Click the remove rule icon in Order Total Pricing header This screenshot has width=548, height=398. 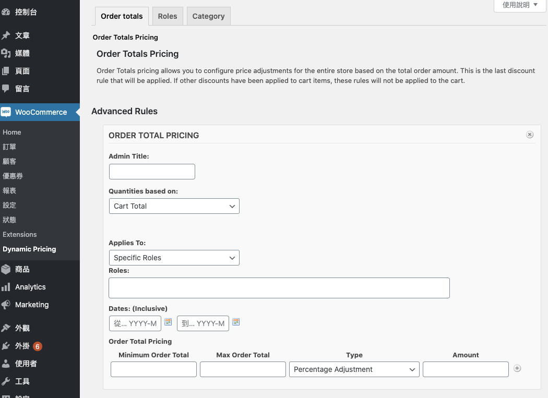[x=530, y=135]
